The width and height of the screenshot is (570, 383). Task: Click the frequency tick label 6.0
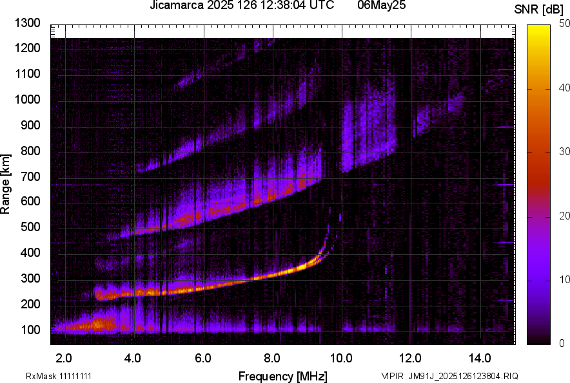pos(203,359)
